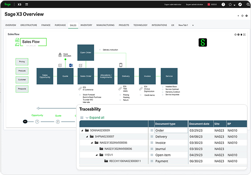Open the Prospects box
Viewport: 251px width, 175px height.
pos(22,89)
